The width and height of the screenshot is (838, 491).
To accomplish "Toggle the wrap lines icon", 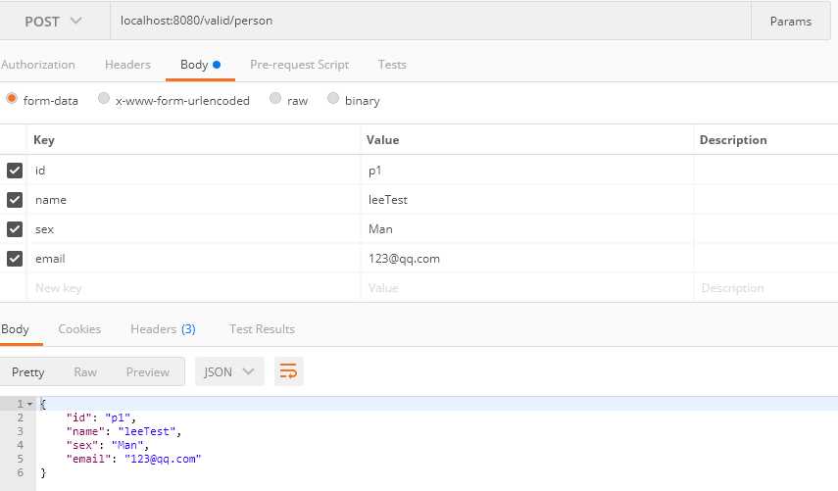I will (x=288, y=371).
